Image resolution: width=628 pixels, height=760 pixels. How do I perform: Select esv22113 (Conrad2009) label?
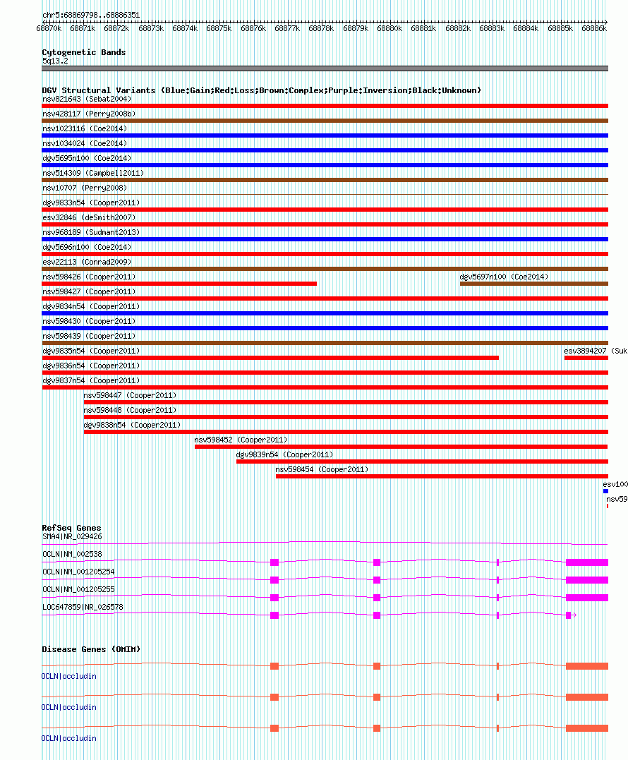click(x=86, y=263)
